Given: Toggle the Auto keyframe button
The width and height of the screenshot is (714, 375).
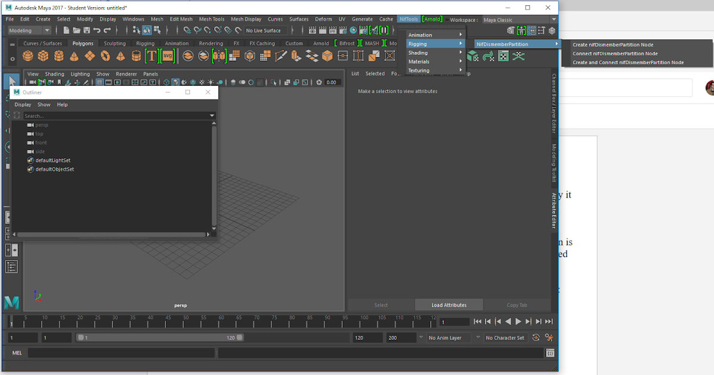Looking at the screenshot, I should pos(536,337).
